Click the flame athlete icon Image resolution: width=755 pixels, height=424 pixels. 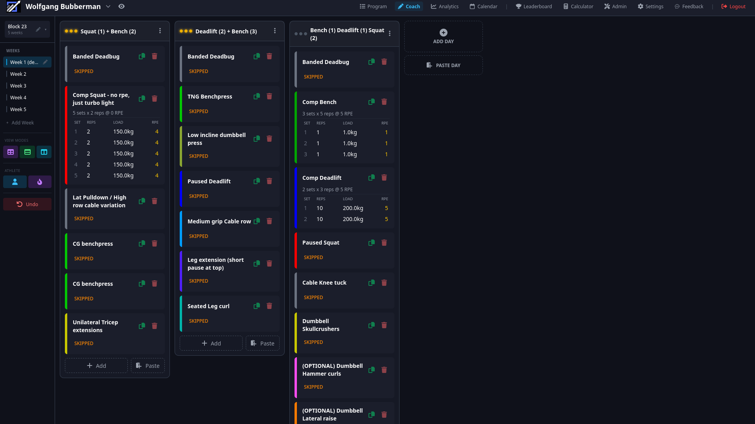click(40, 182)
